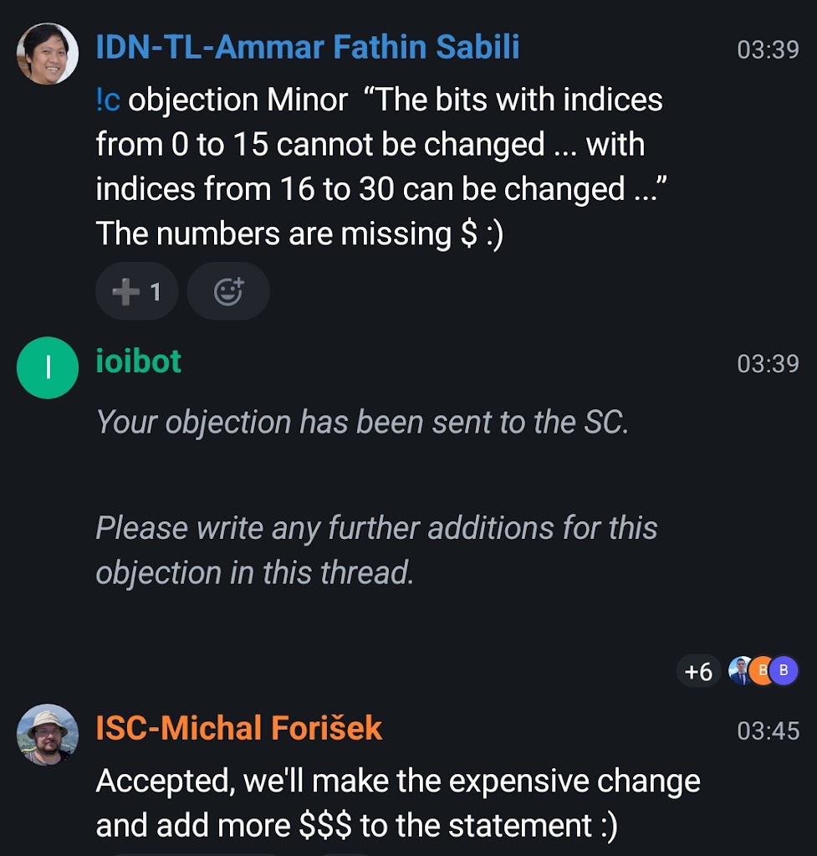817x856 pixels.
Task: Click Ammar Fathin Sabili's profile avatar
Action: coord(48,54)
